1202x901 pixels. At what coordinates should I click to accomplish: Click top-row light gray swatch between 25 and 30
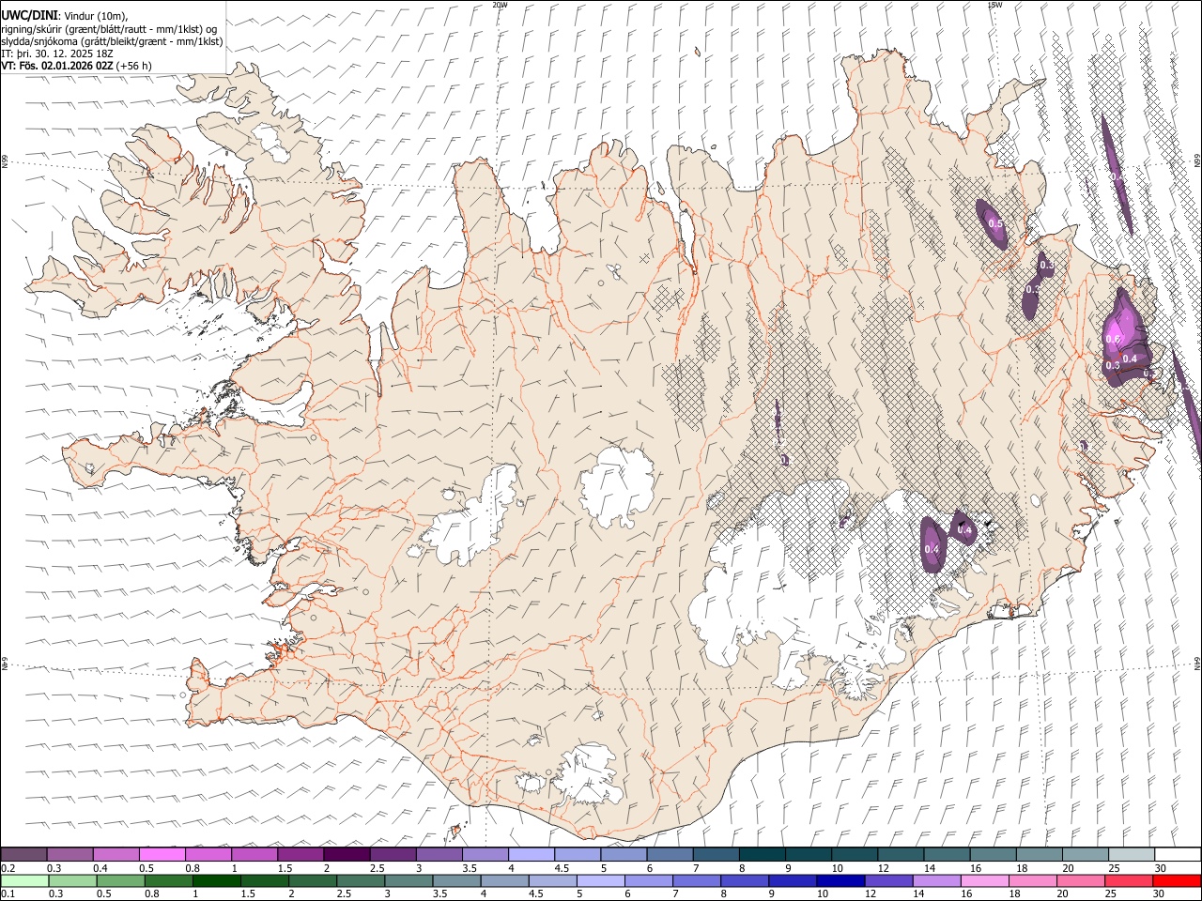(1132, 854)
